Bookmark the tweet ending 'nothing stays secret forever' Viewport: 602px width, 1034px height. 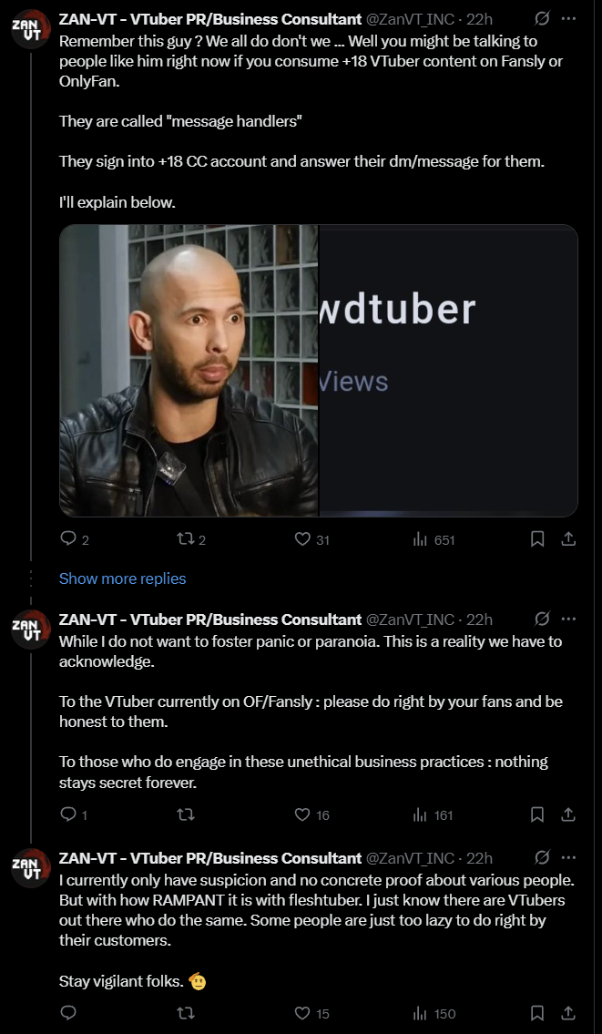coord(537,815)
